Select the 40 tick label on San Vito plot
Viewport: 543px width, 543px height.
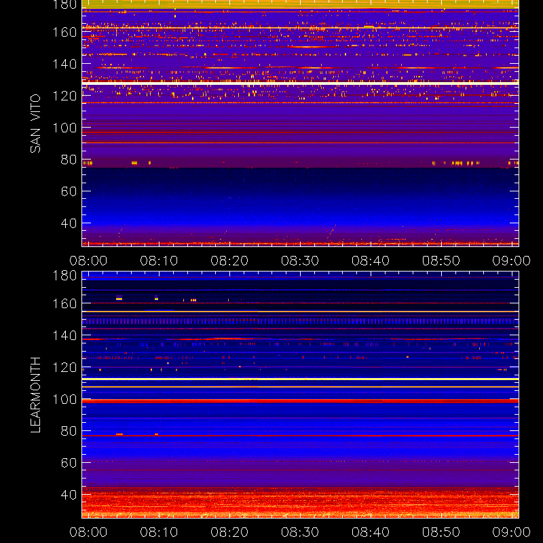69,223
